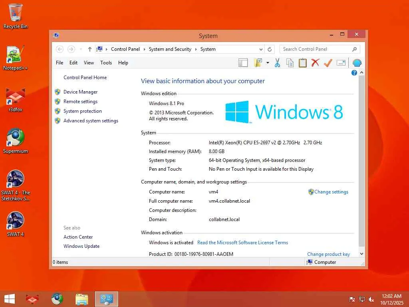Open the View menu
This screenshot has width=409, height=307.
[89, 63]
